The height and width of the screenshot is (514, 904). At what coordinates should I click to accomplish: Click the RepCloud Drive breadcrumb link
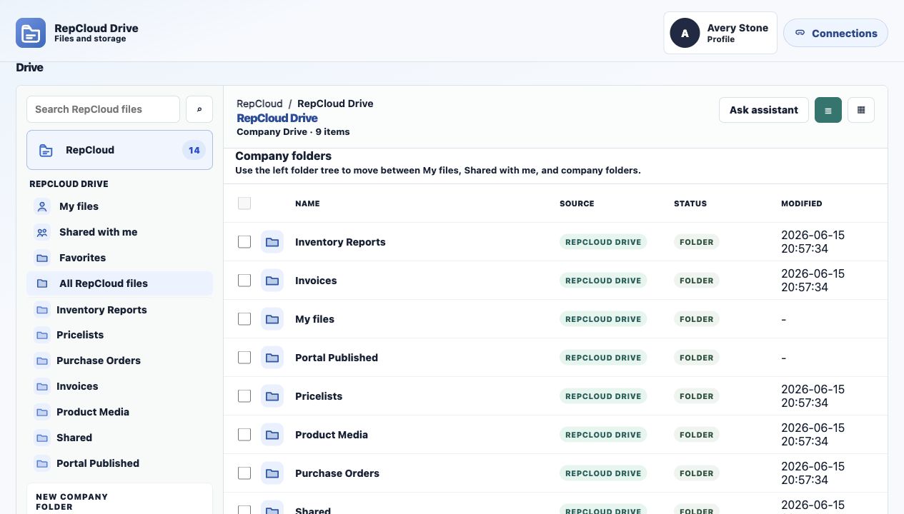coord(335,104)
